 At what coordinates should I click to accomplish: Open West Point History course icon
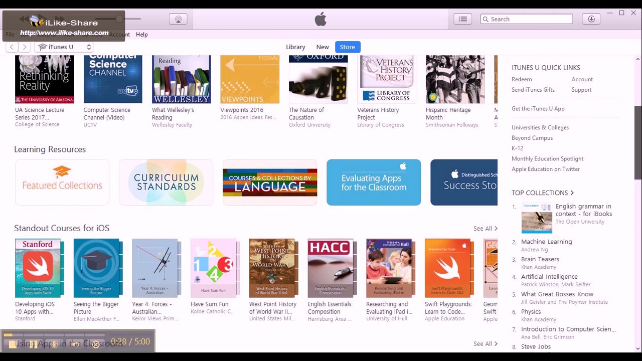(274, 268)
